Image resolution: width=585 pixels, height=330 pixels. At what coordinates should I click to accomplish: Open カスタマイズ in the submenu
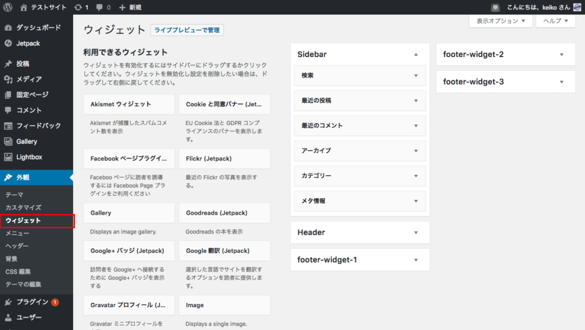[23, 207]
